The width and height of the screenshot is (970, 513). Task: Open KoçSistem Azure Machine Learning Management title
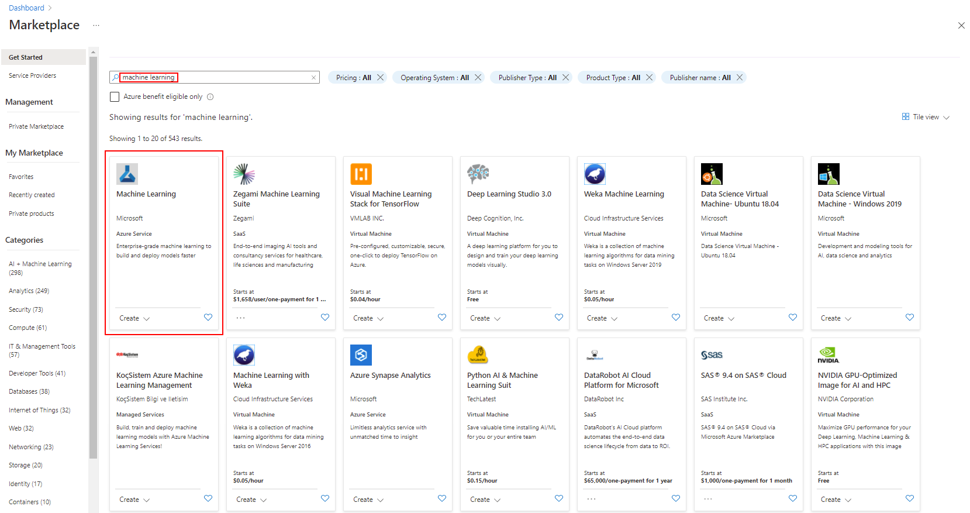pos(160,380)
